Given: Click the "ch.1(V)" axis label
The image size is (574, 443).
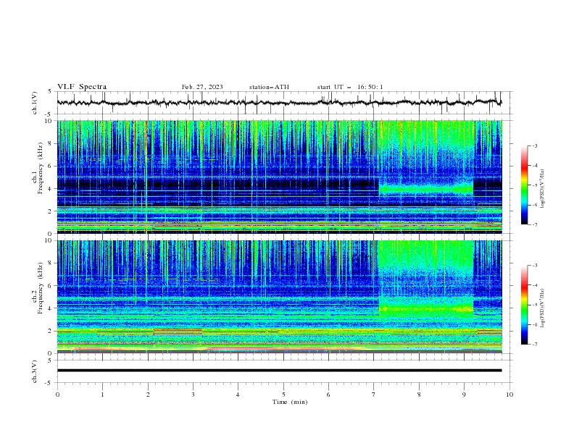Looking at the screenshot, I should 35,103.
